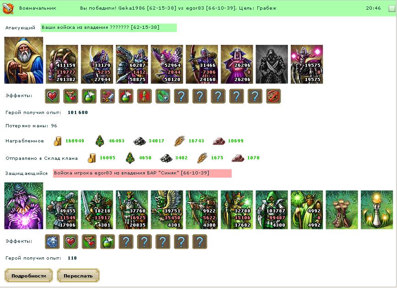Click the Переслать forward button
Screen dimensions: 397x288
point(78,276)
